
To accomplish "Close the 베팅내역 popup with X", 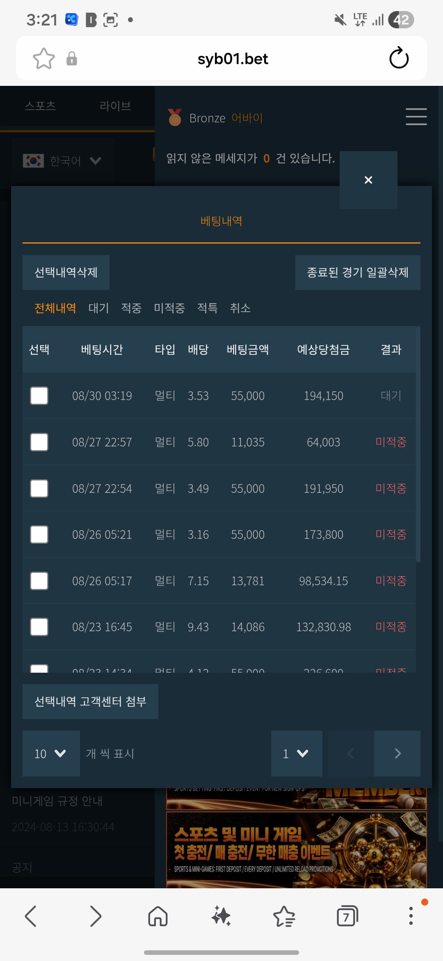I will pos(368,180).
